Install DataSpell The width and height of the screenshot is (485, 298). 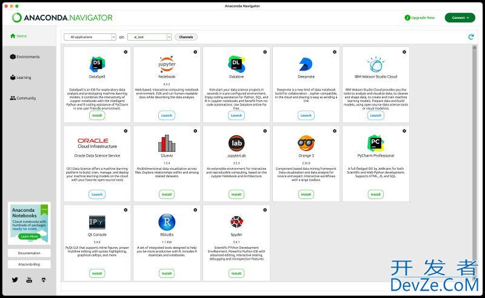tap(97, 115)
